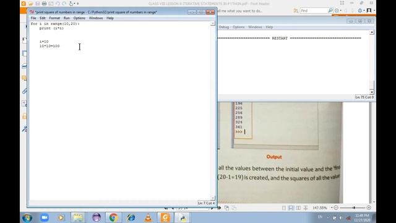Open the Options menu in the Python shell window
Image resolution: width=396 pixels, height=223 pixels.
pos(238,27)
